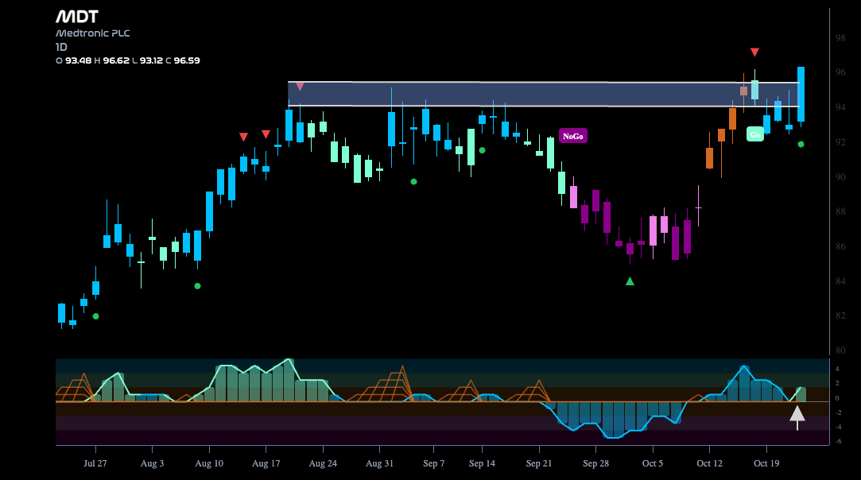Click the Aug 31 date label
The height and width of the screenshot is (480, 861).
pos(379,463)
